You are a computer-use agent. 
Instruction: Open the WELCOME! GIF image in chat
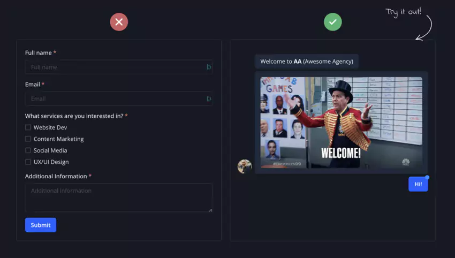342,123
